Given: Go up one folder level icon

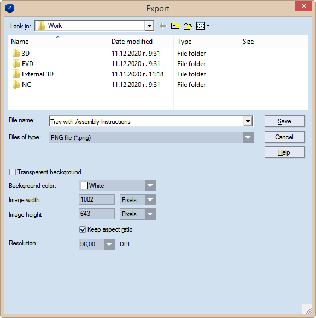Looking at the screenshot, I should (x=175, y=26).
